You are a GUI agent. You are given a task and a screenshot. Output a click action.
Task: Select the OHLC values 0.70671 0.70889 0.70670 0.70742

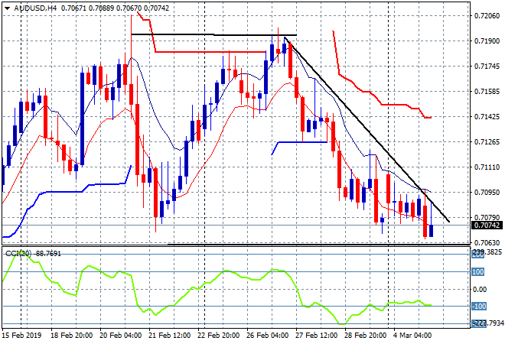[x=115, y=8]
